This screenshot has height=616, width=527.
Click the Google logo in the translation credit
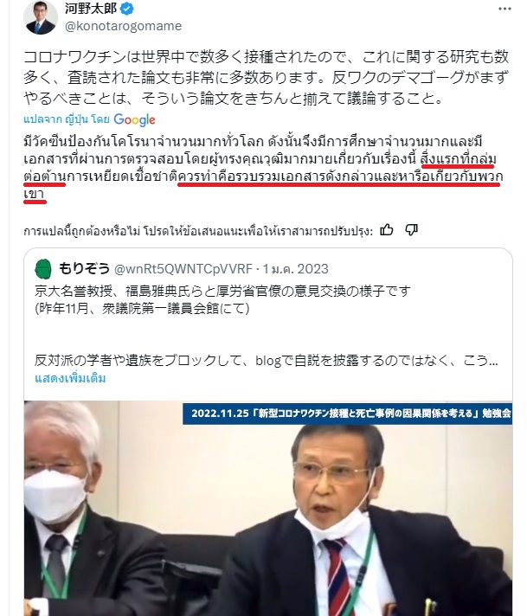point(134,119)
